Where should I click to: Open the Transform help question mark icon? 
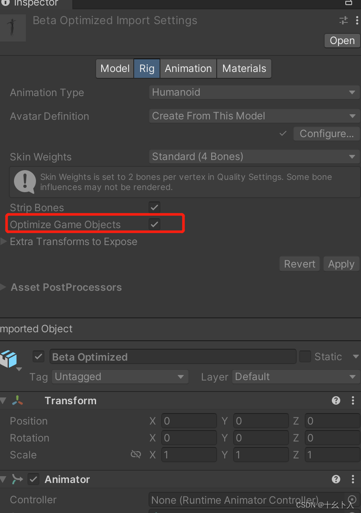[336, 400]
